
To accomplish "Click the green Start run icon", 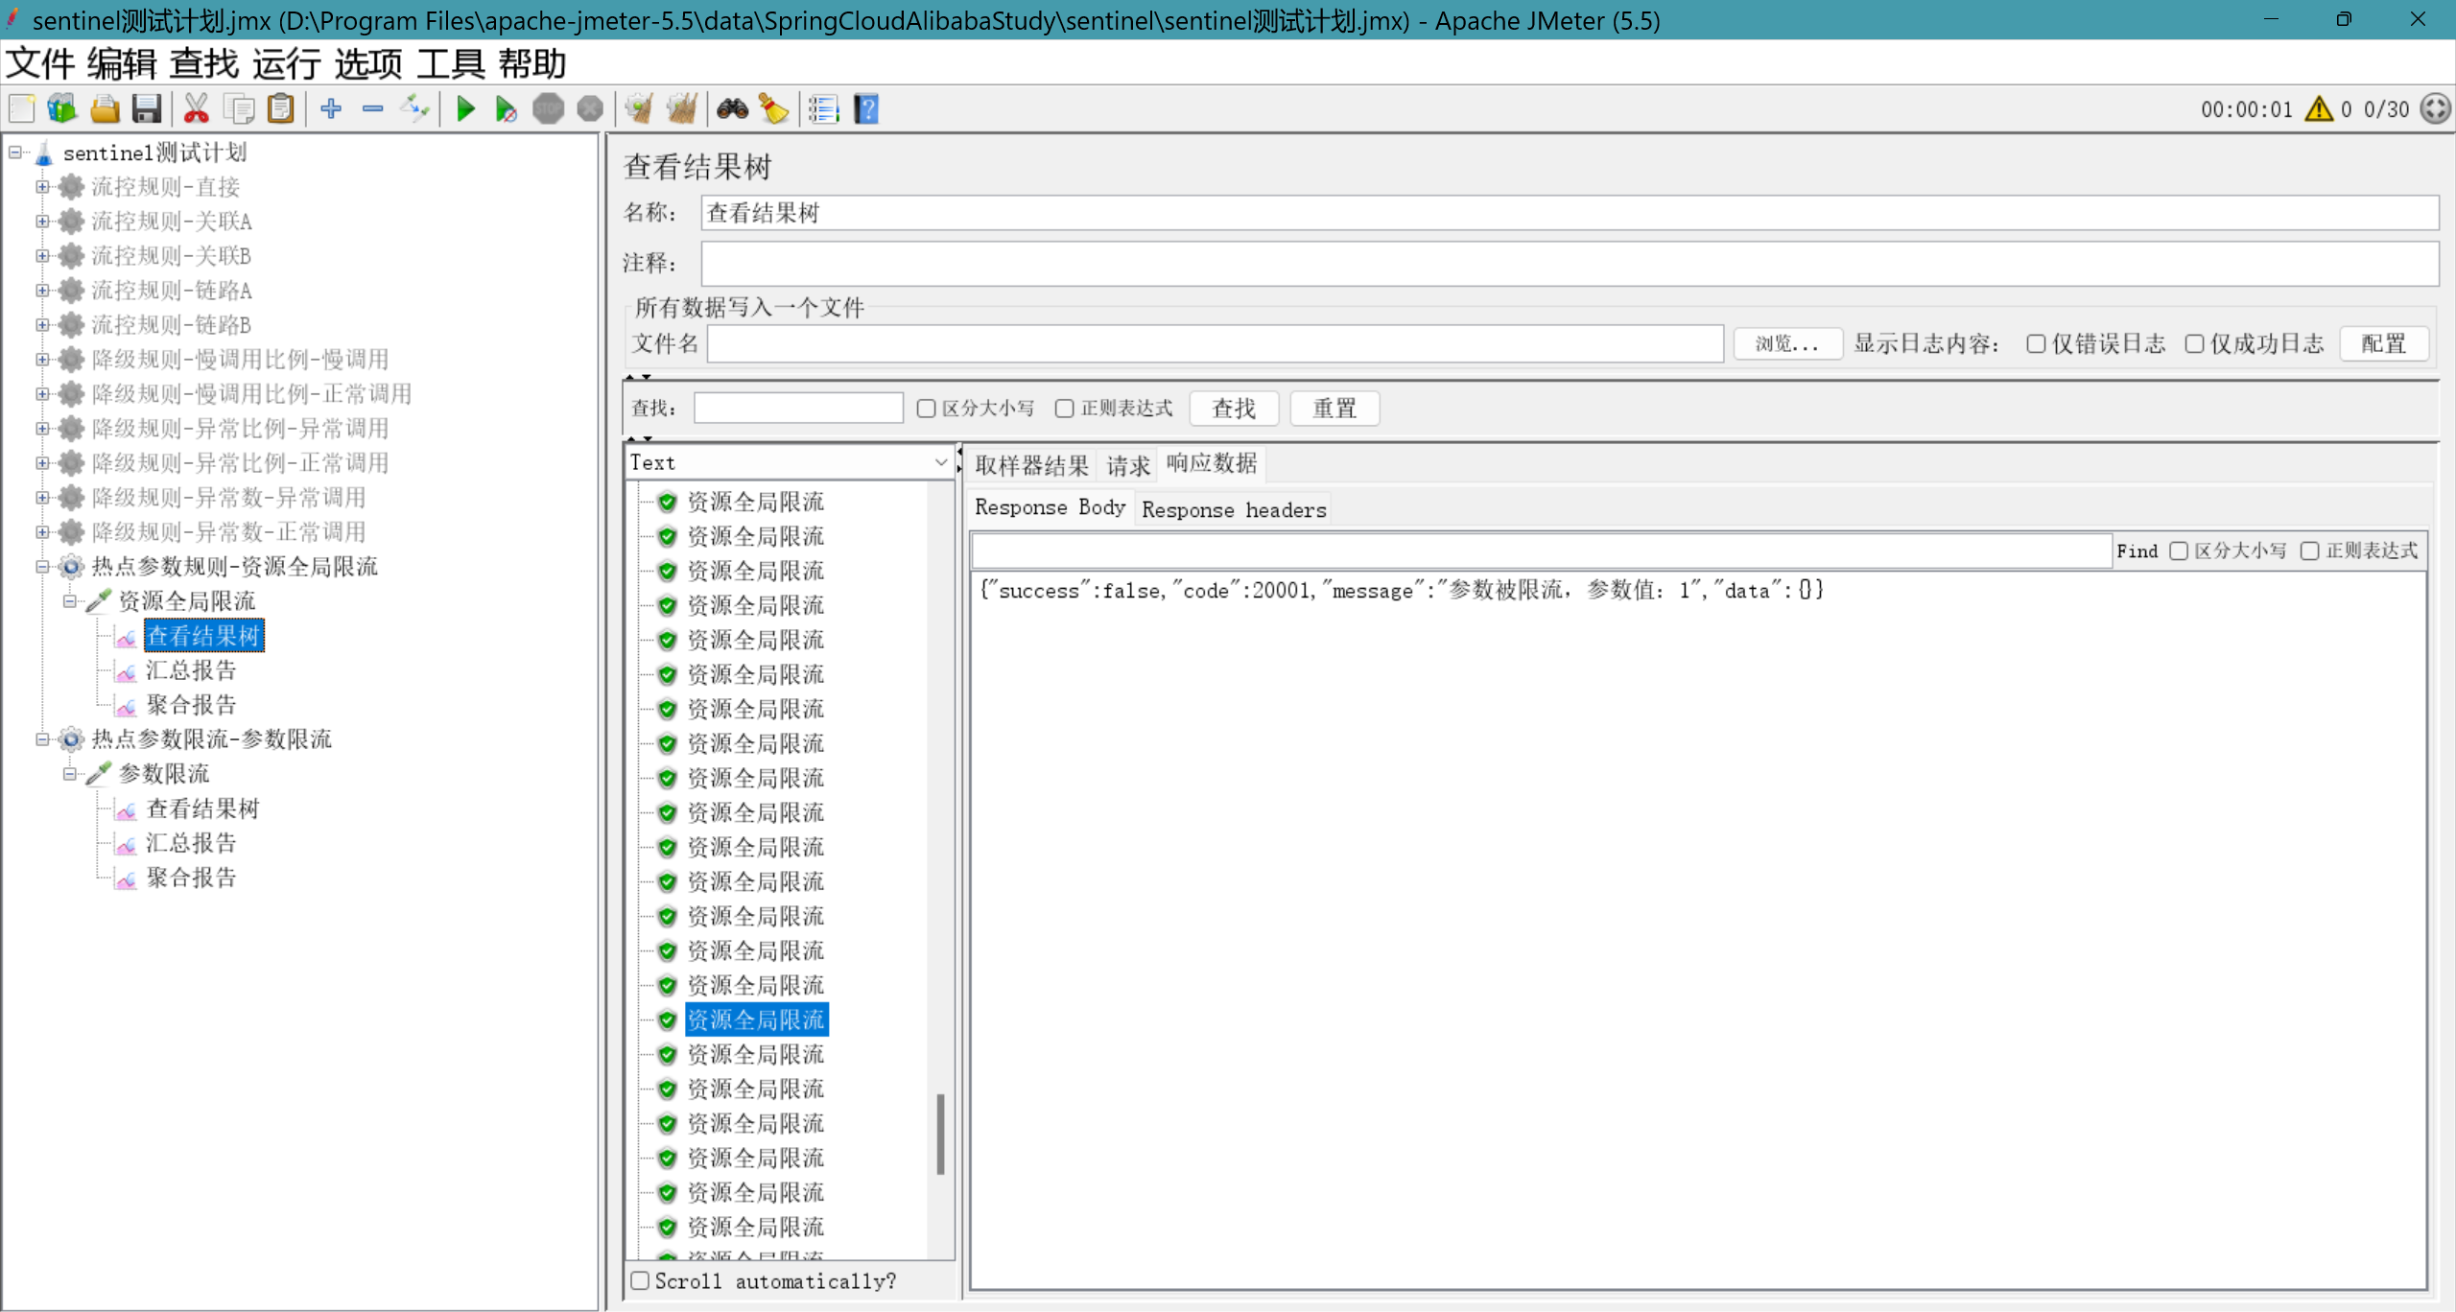I will click(466, 109).
